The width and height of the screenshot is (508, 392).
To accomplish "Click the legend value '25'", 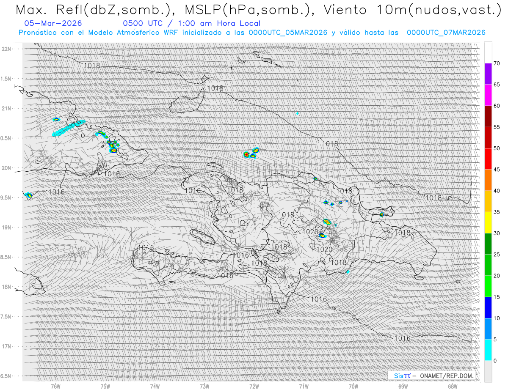I will click(497, 255).
